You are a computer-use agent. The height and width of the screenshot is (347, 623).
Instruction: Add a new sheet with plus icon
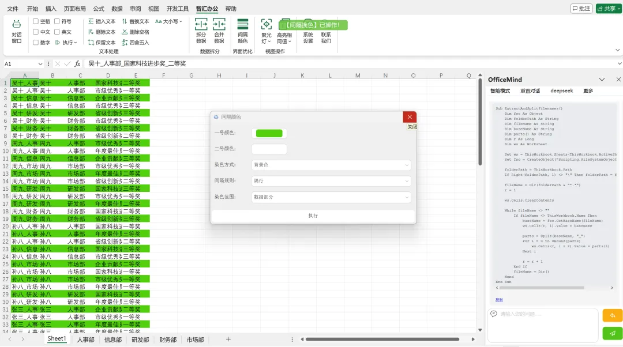tap(228, 339)
